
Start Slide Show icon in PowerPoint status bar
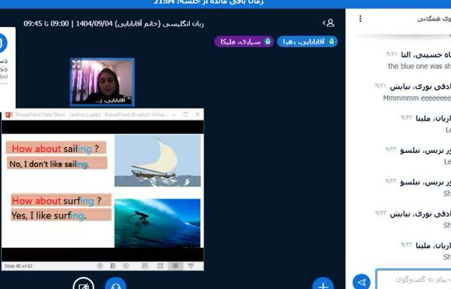click(x=191, y=266)
